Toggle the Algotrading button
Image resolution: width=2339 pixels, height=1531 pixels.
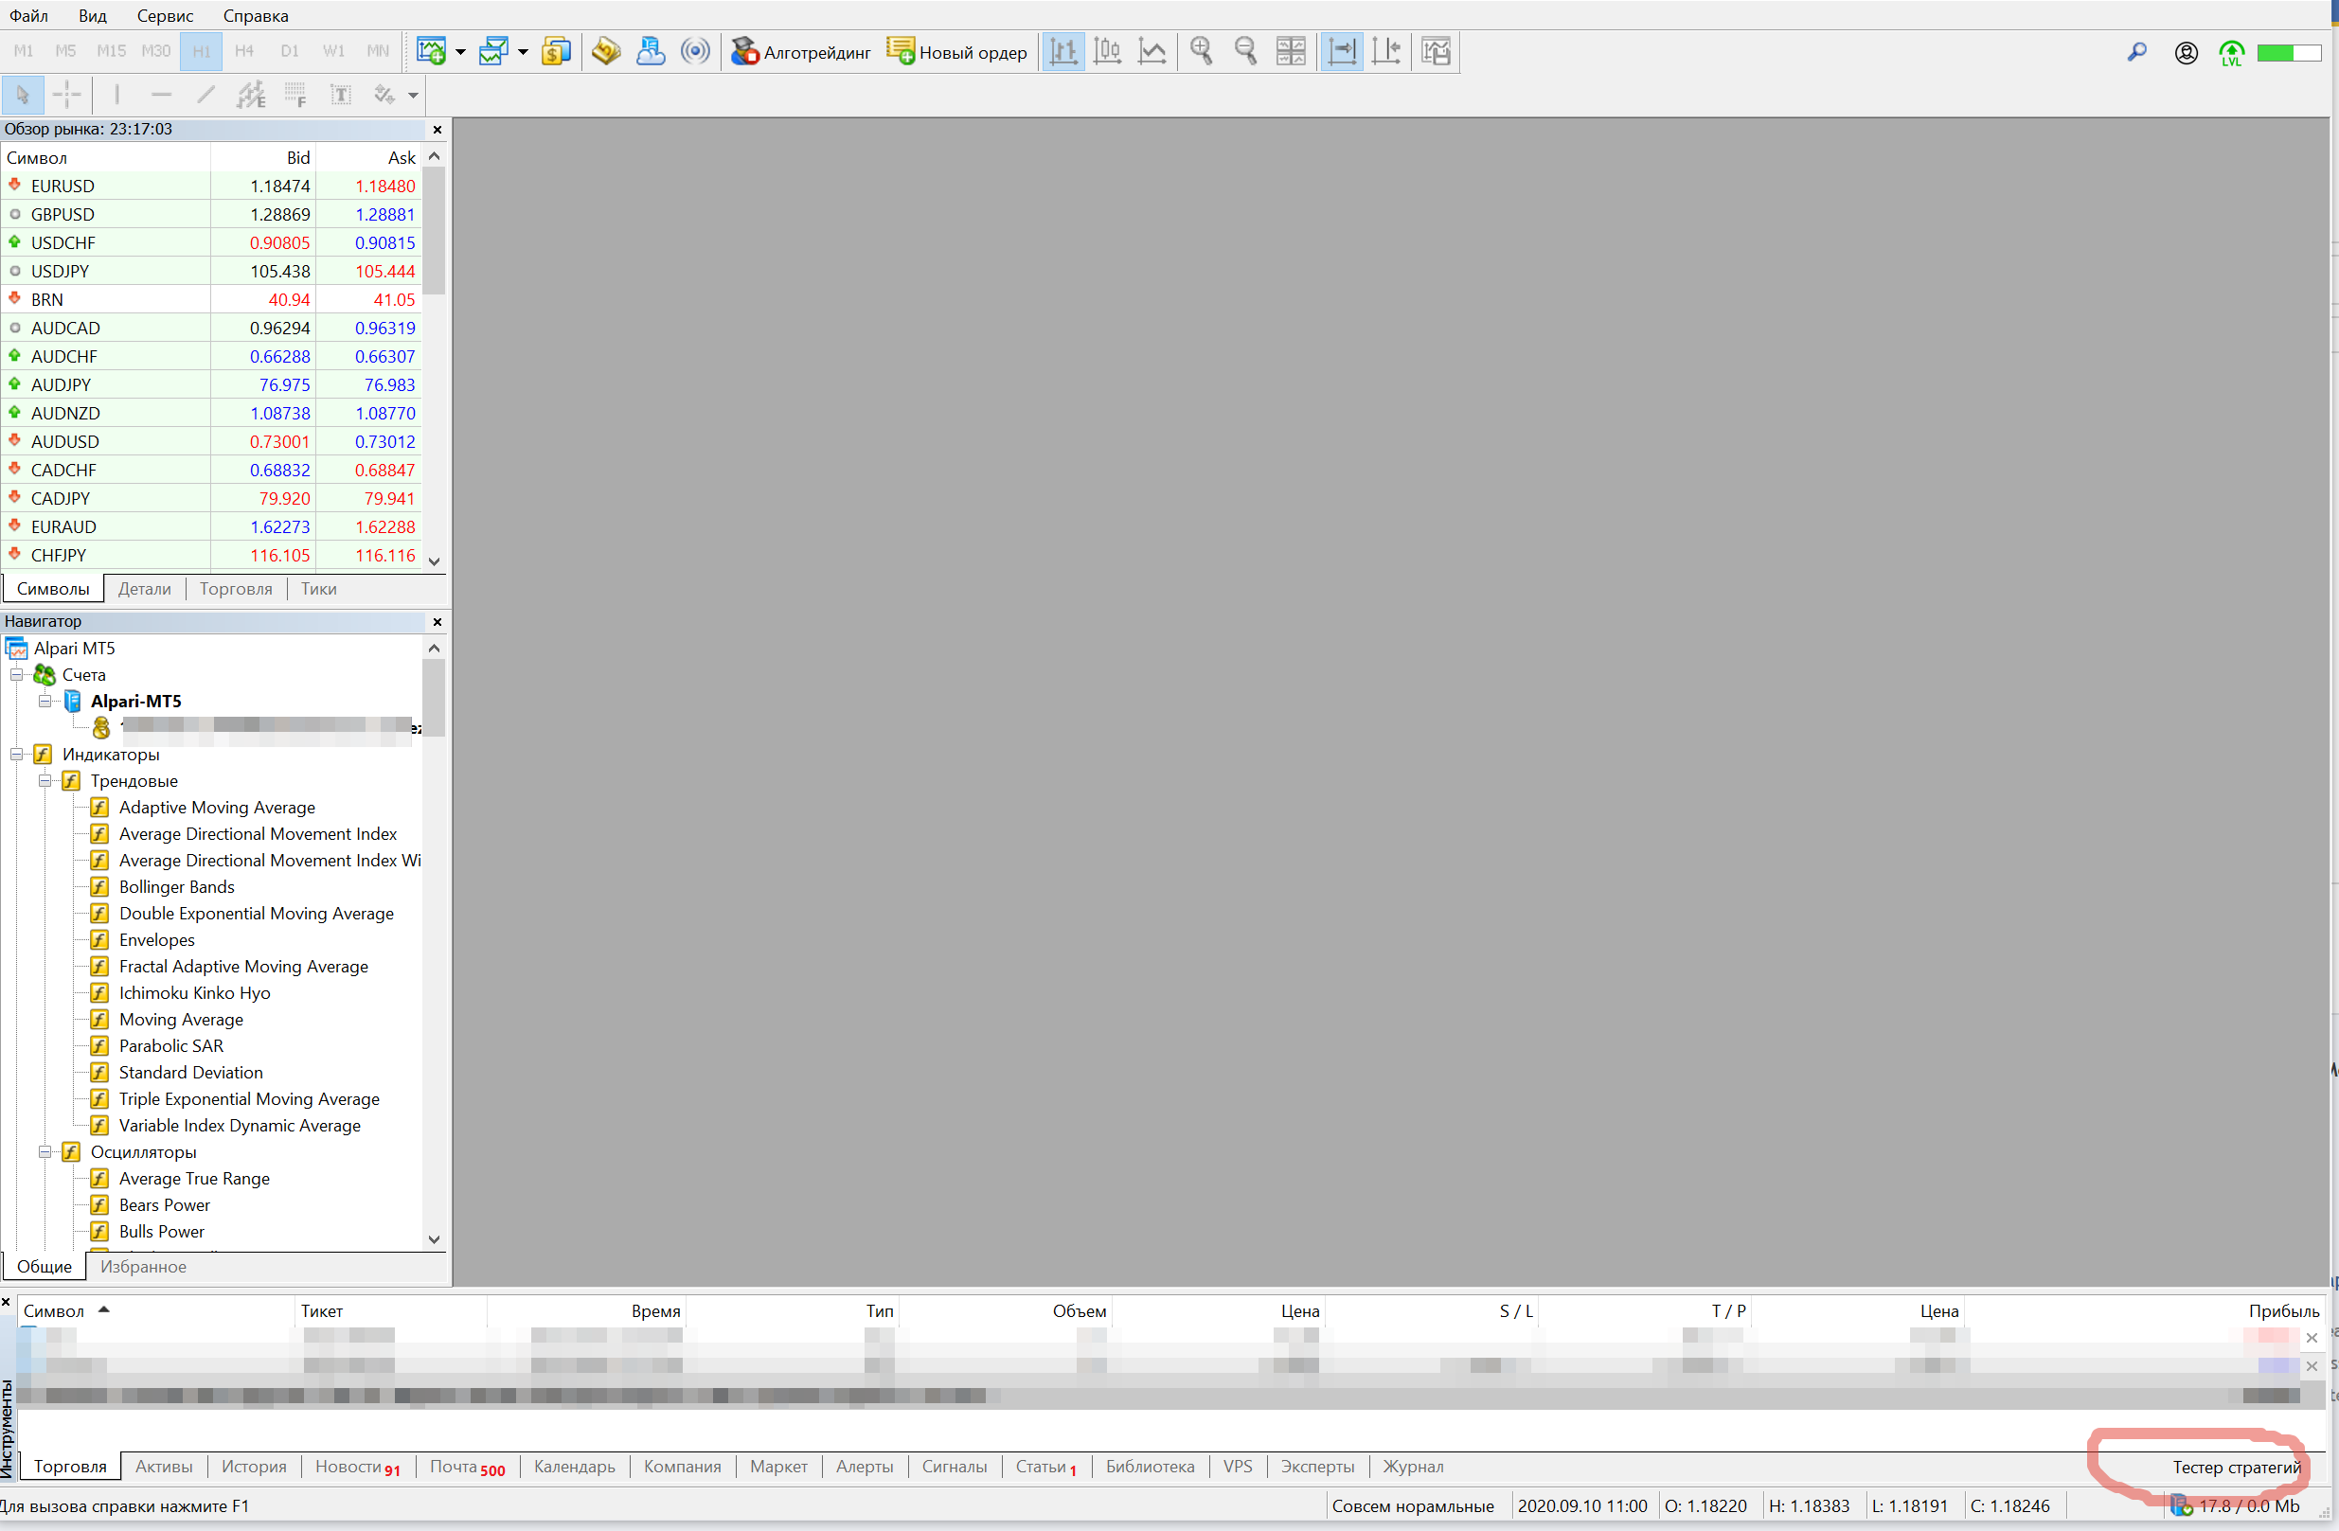pyautogui.click(x=800, y=52)
